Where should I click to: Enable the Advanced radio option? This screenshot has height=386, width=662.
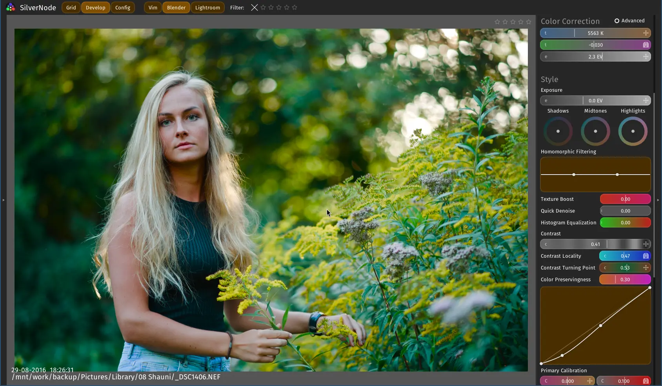[617, 21]
